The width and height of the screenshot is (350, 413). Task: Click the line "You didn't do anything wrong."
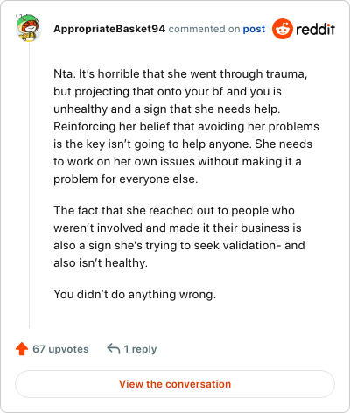[x=135, y=294]
